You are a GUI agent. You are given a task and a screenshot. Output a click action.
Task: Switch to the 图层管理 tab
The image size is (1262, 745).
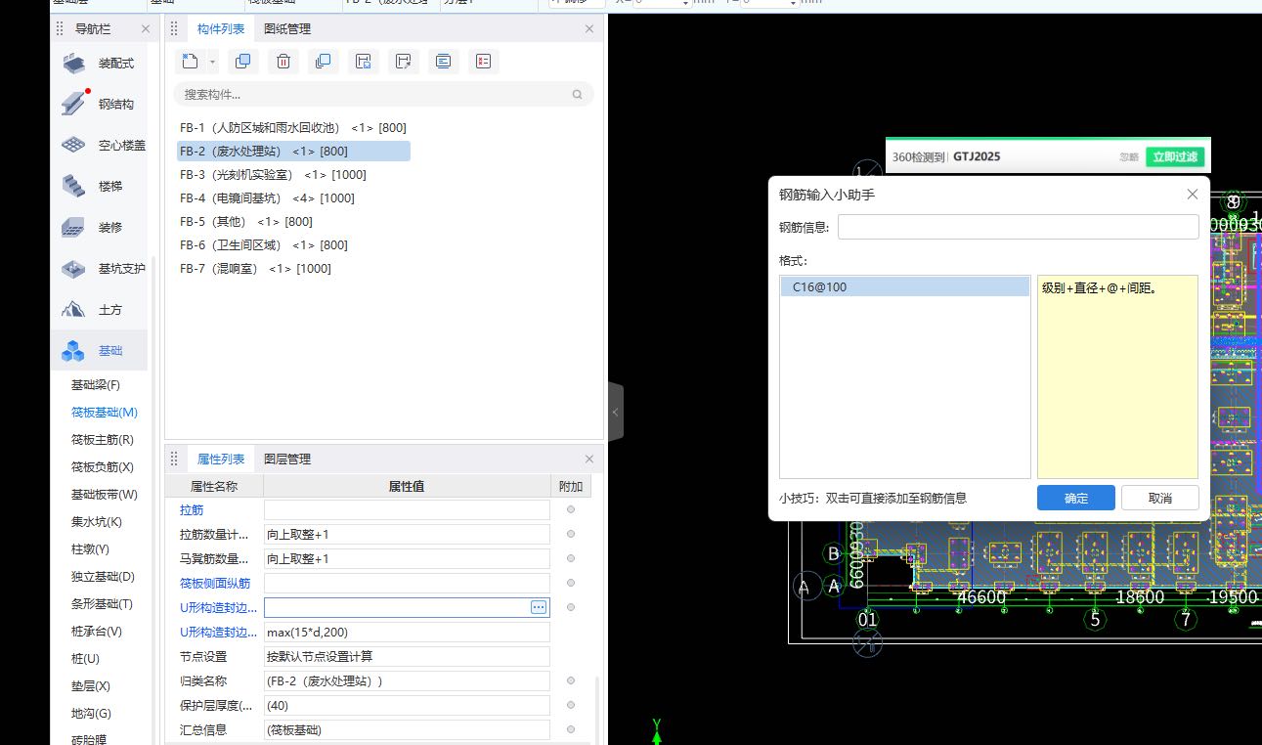(x=287, y=460)
